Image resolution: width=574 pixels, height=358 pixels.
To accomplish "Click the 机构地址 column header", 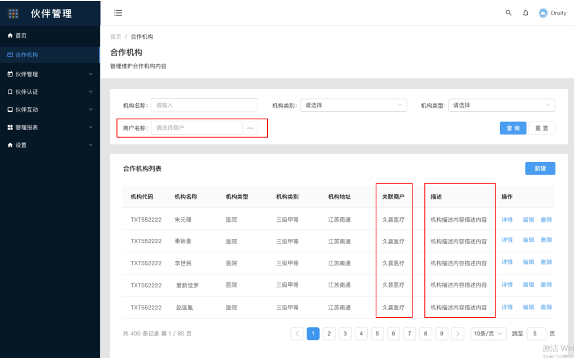I will (x=340, y=197).
